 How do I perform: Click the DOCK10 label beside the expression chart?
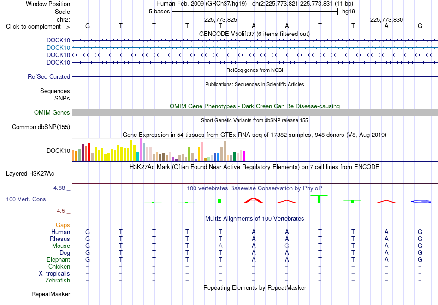[x=58, y=151]
